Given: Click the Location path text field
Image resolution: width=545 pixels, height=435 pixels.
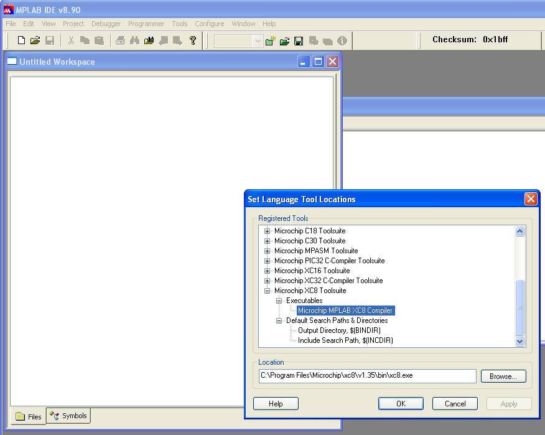Looking at the screenshot, I should pos(368,376).
